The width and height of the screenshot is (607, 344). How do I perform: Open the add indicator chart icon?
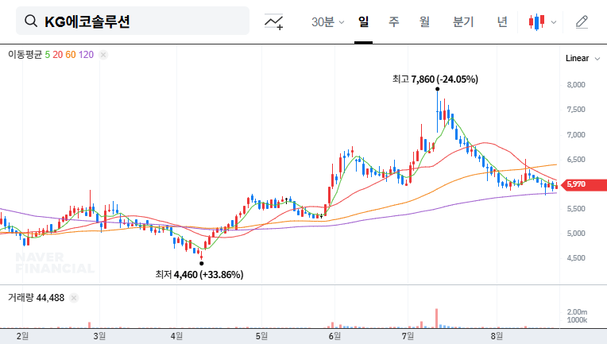273,21
